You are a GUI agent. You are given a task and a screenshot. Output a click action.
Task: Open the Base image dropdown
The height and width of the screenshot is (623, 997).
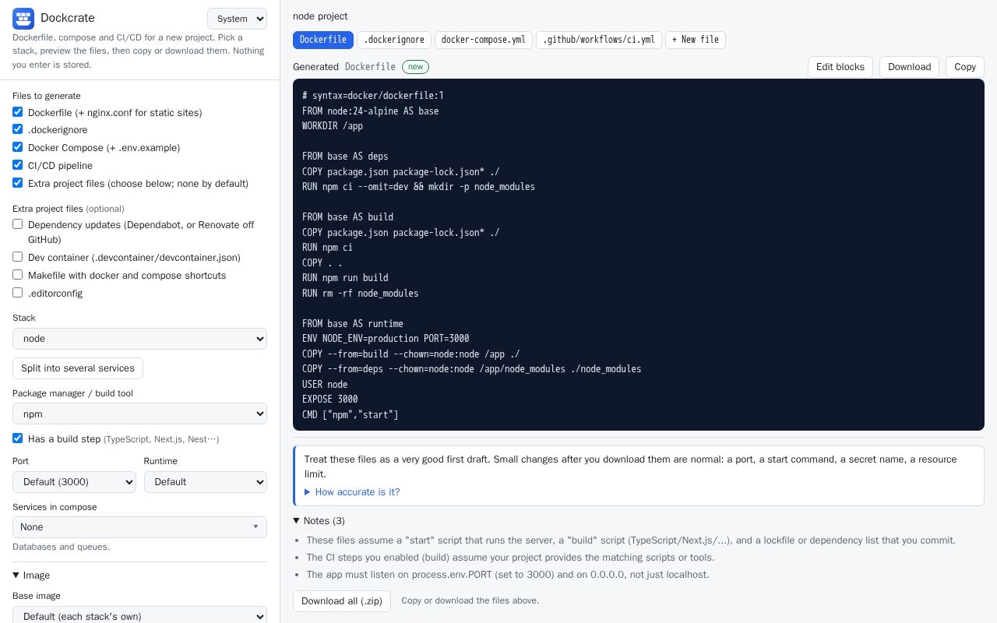click(139, 616)
